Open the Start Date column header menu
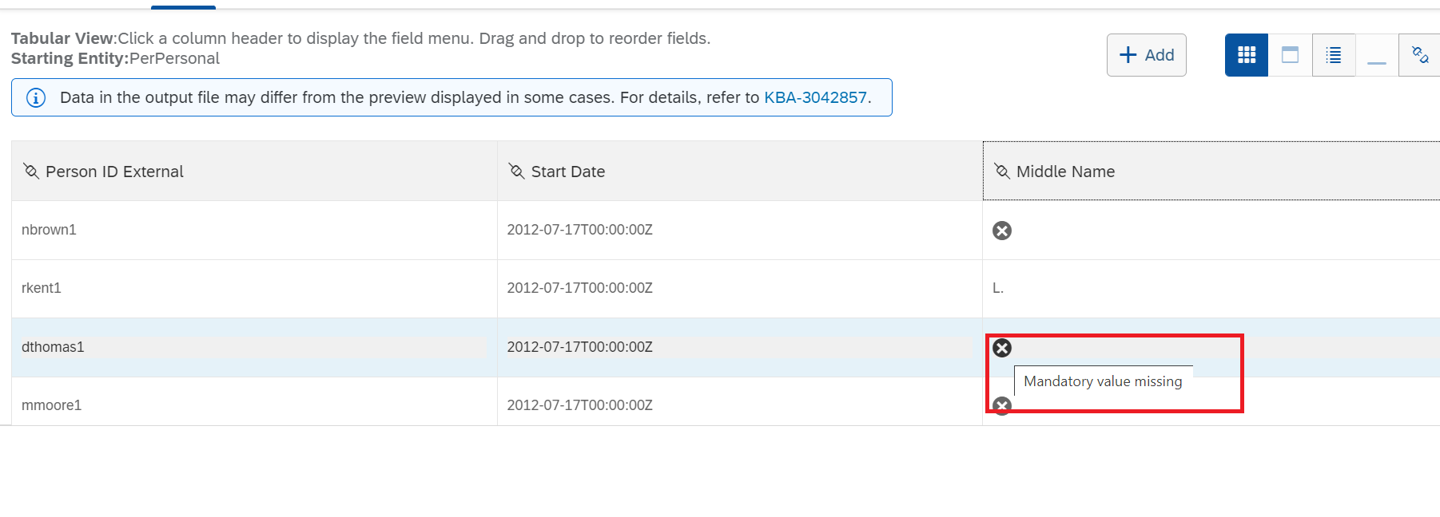This screenshot has width=1440, height=517. pyautogui.click(x=740, y=172)
